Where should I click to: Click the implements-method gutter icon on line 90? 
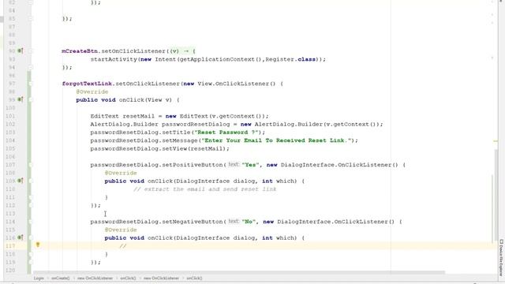pyautogui.click(x=21, y=50)
